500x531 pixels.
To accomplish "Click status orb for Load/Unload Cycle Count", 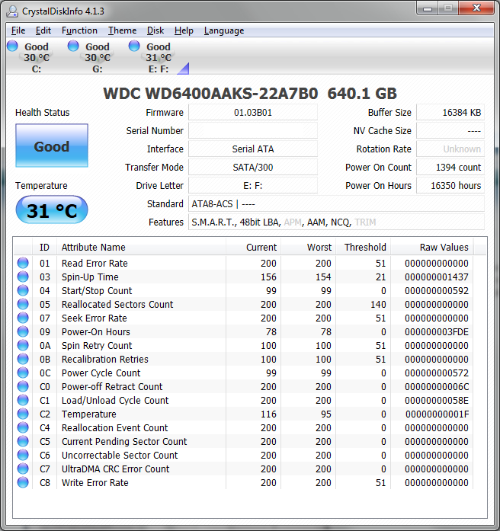I will (23, 400).
